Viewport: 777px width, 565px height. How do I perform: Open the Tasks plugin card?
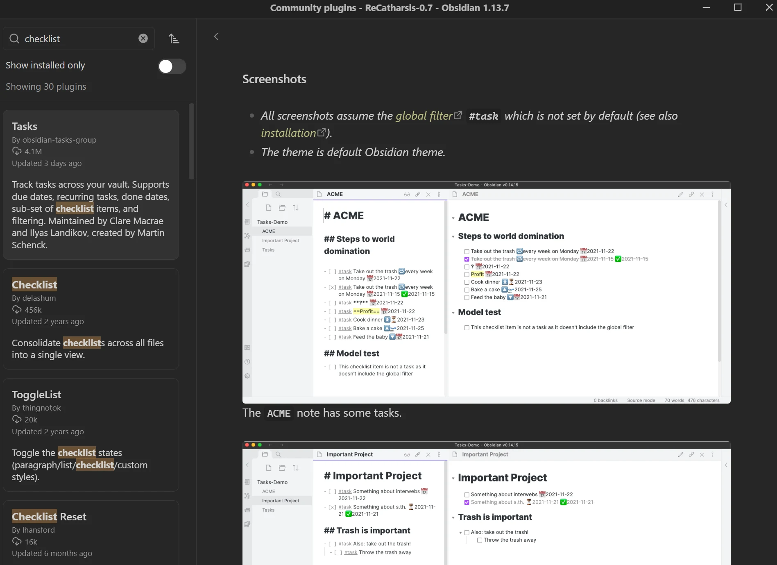[91, 185]
